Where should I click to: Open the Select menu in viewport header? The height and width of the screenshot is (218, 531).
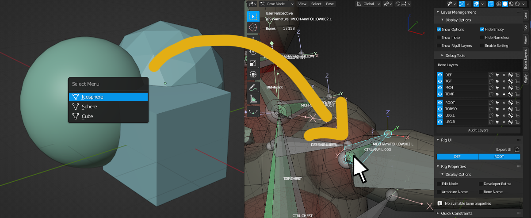(316, 4)
